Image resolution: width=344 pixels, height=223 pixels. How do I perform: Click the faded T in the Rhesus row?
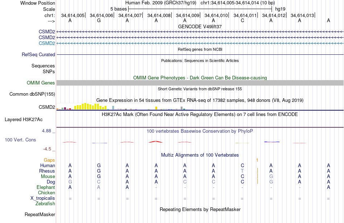coord(242,171)
